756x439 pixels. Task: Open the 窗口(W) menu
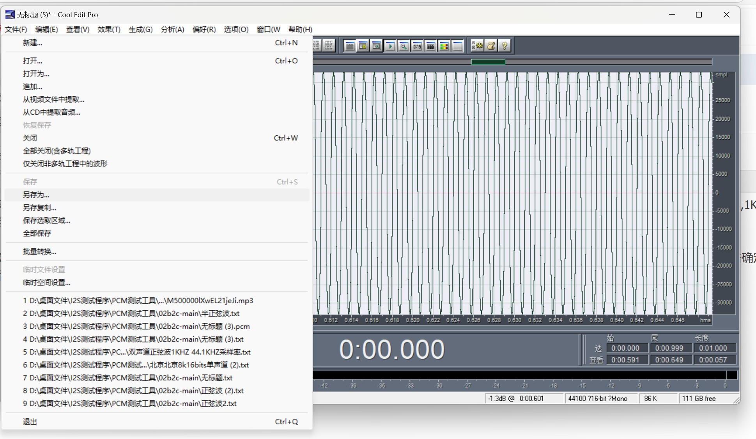(x=268, y=29)
